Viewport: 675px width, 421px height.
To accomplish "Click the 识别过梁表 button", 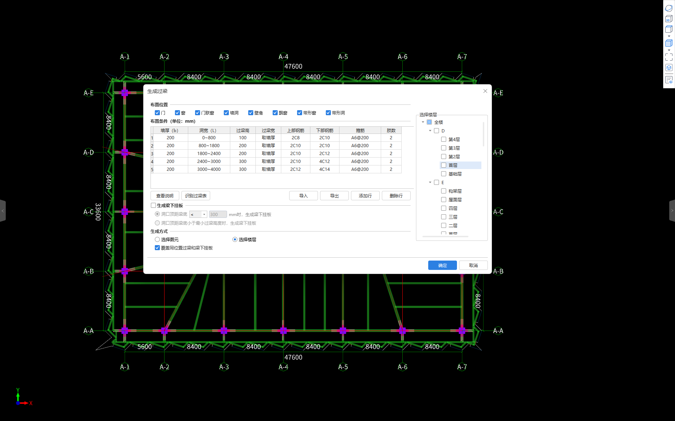I will tap(195, 196).
